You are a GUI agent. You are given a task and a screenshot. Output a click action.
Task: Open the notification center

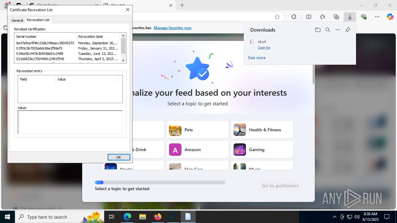(387, 217)
